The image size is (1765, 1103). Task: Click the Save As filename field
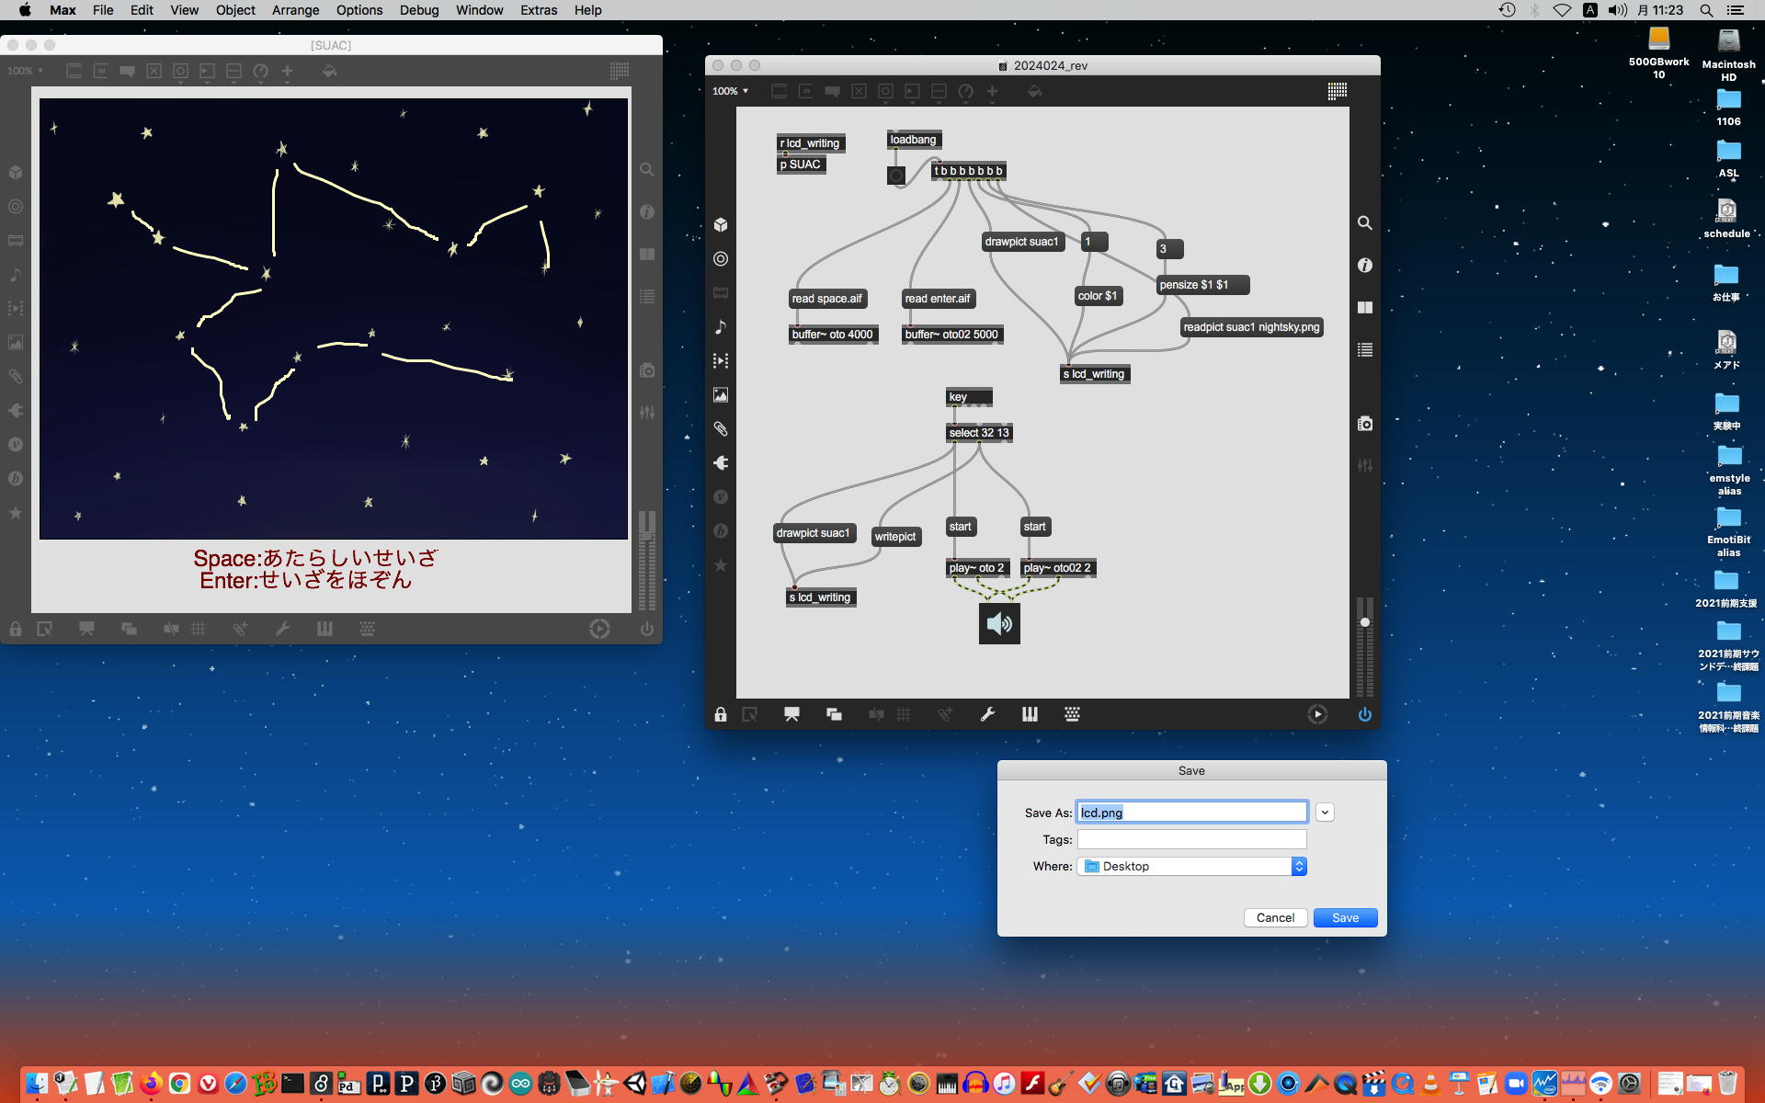[1191, 813]
